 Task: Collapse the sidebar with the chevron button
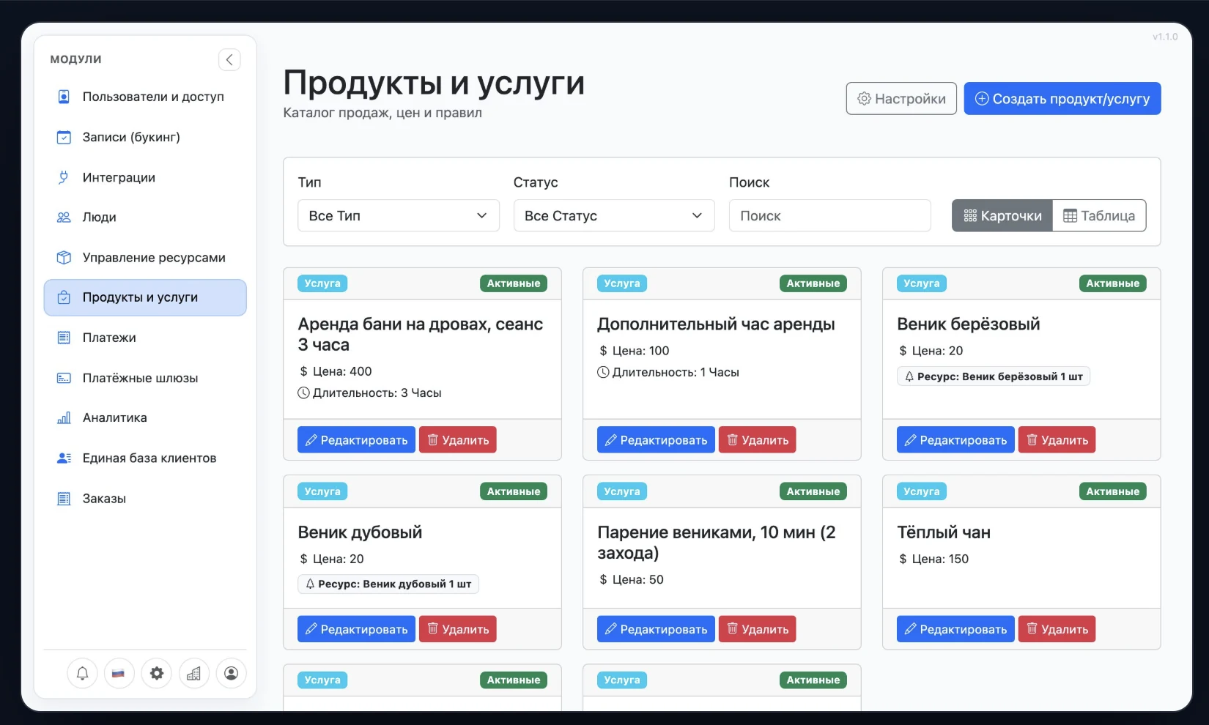pos(229,60)
